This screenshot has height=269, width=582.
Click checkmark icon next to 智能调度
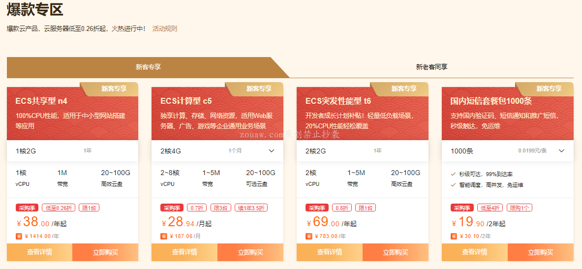pyautogui.click(x=453, y=185)
